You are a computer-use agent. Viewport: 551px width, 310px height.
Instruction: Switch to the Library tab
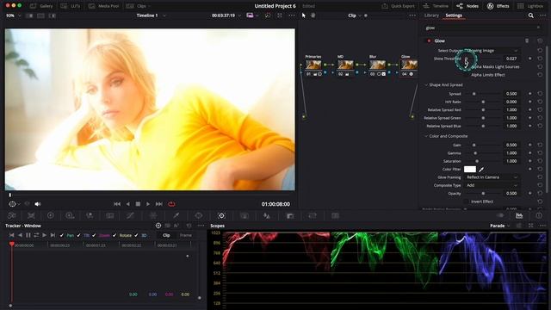(431, 15)
